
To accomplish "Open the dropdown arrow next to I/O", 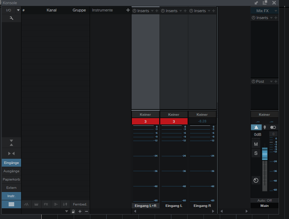I will tap(18, 10).
